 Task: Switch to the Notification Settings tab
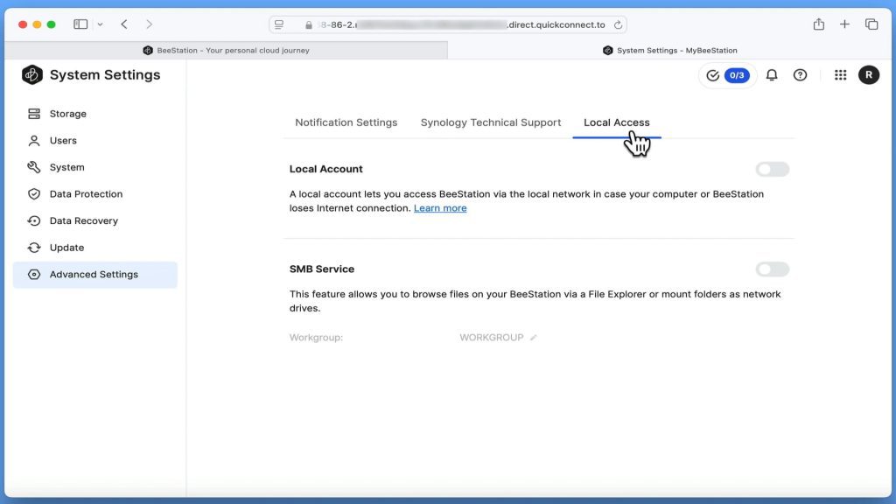346,122
